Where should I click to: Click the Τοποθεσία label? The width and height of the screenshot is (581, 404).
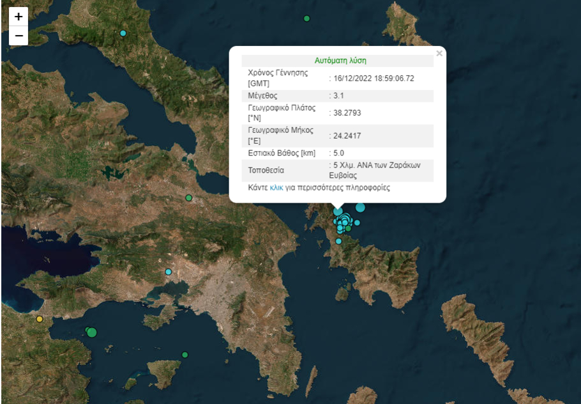click(x=266, y=170)
